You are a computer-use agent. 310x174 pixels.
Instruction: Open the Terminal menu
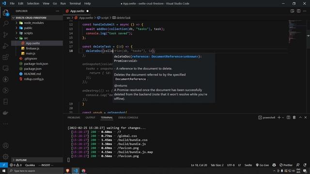tap(75, 3)
